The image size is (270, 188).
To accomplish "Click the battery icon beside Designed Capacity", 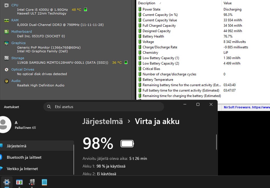I will point(140,31).
